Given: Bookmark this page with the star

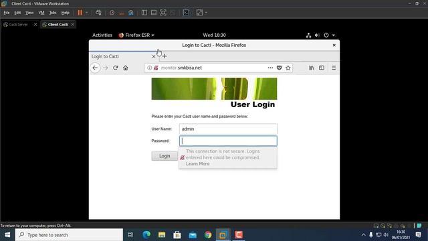Looking at the screenshot, I should (288, 68).
